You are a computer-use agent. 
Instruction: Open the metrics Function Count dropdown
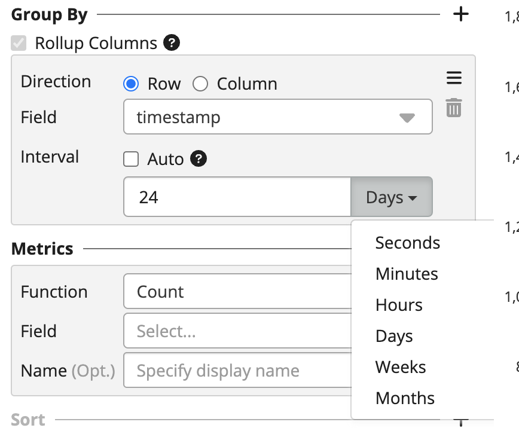tap(237, 291)
